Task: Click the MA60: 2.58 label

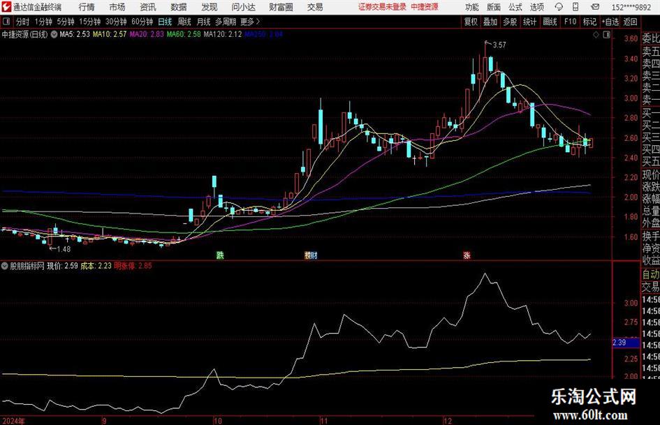Action: coord(184,34)
